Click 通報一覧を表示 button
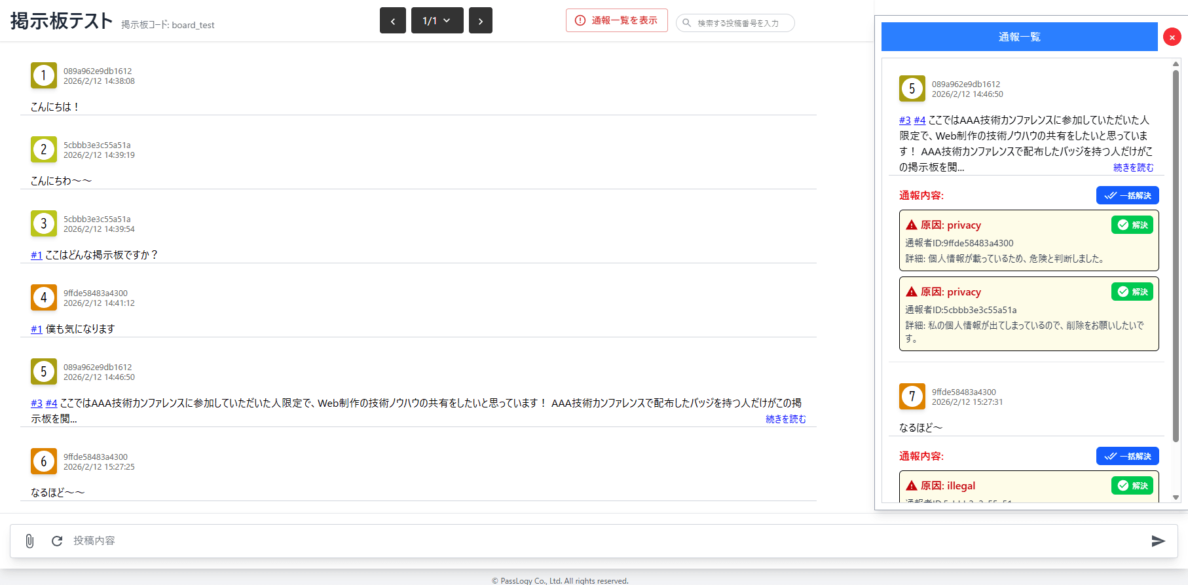Image resolution: width=1188 pixels, height=585 pixels. click(616, 21)
